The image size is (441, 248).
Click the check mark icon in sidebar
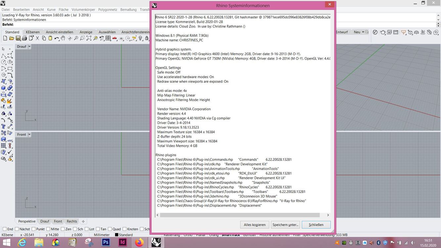click(10, 152)
